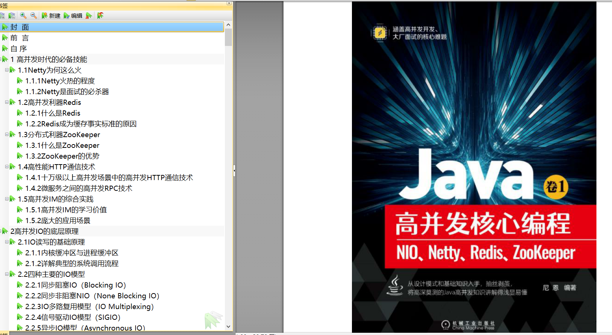Open bookmark 1.2.2Redis成为缓存事实标准的原因
The height and width of the screenshot is (335, 612).
pyautogui.click(x=81, y=124)
